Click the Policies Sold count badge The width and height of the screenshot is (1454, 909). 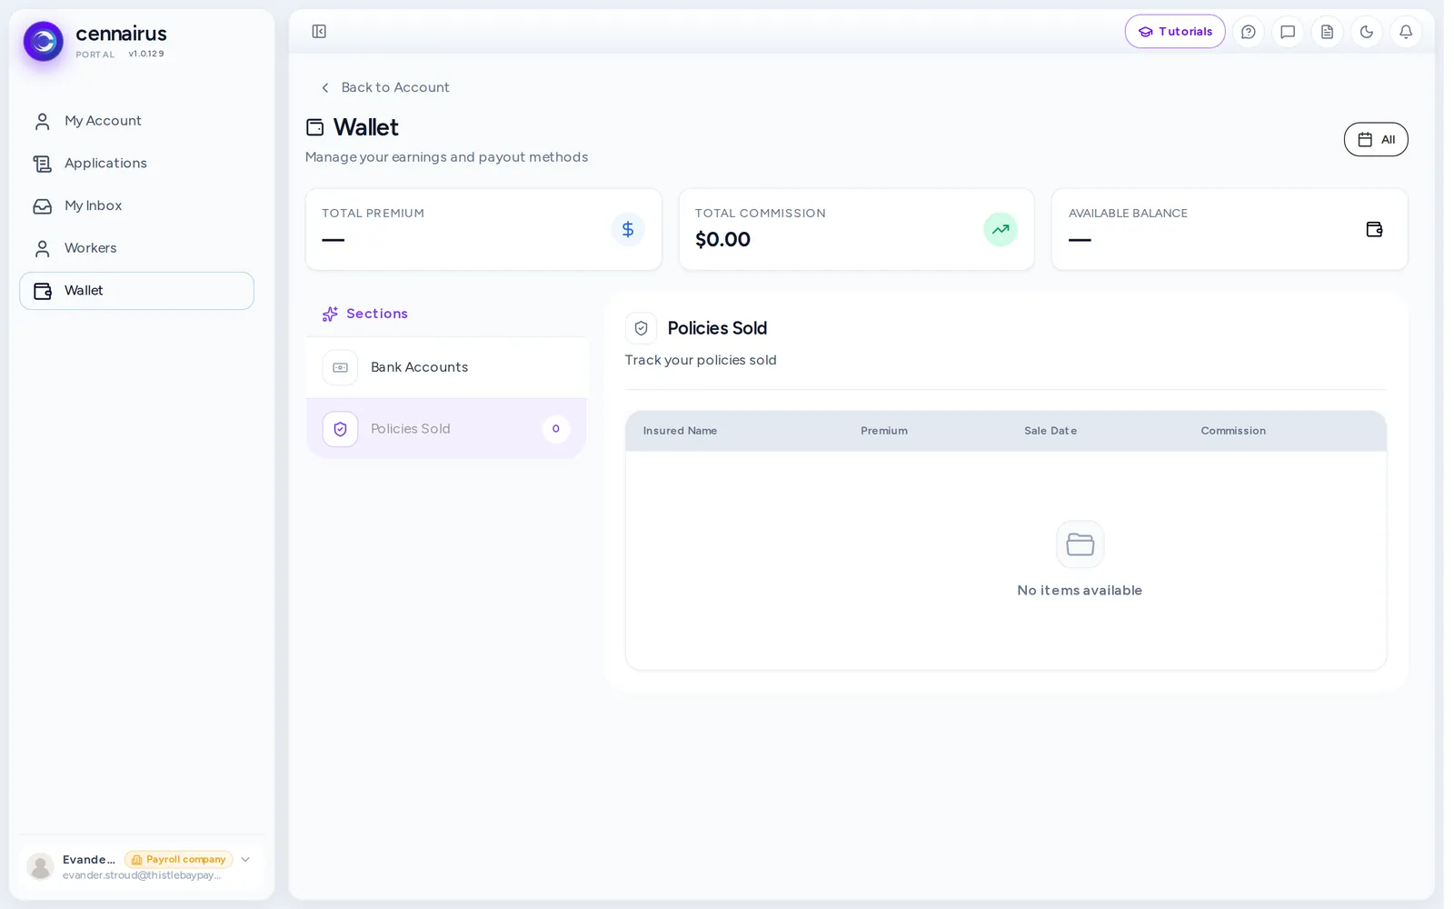tap(556, 429)
